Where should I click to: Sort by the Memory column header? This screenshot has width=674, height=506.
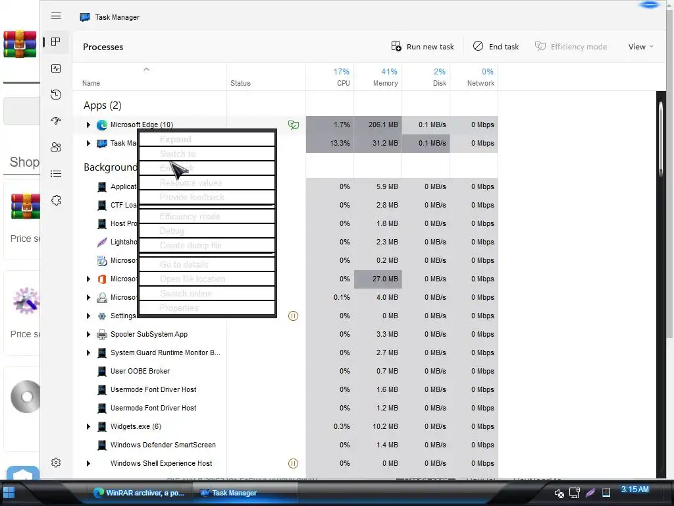pyautogui.click(x=378, y=77)
